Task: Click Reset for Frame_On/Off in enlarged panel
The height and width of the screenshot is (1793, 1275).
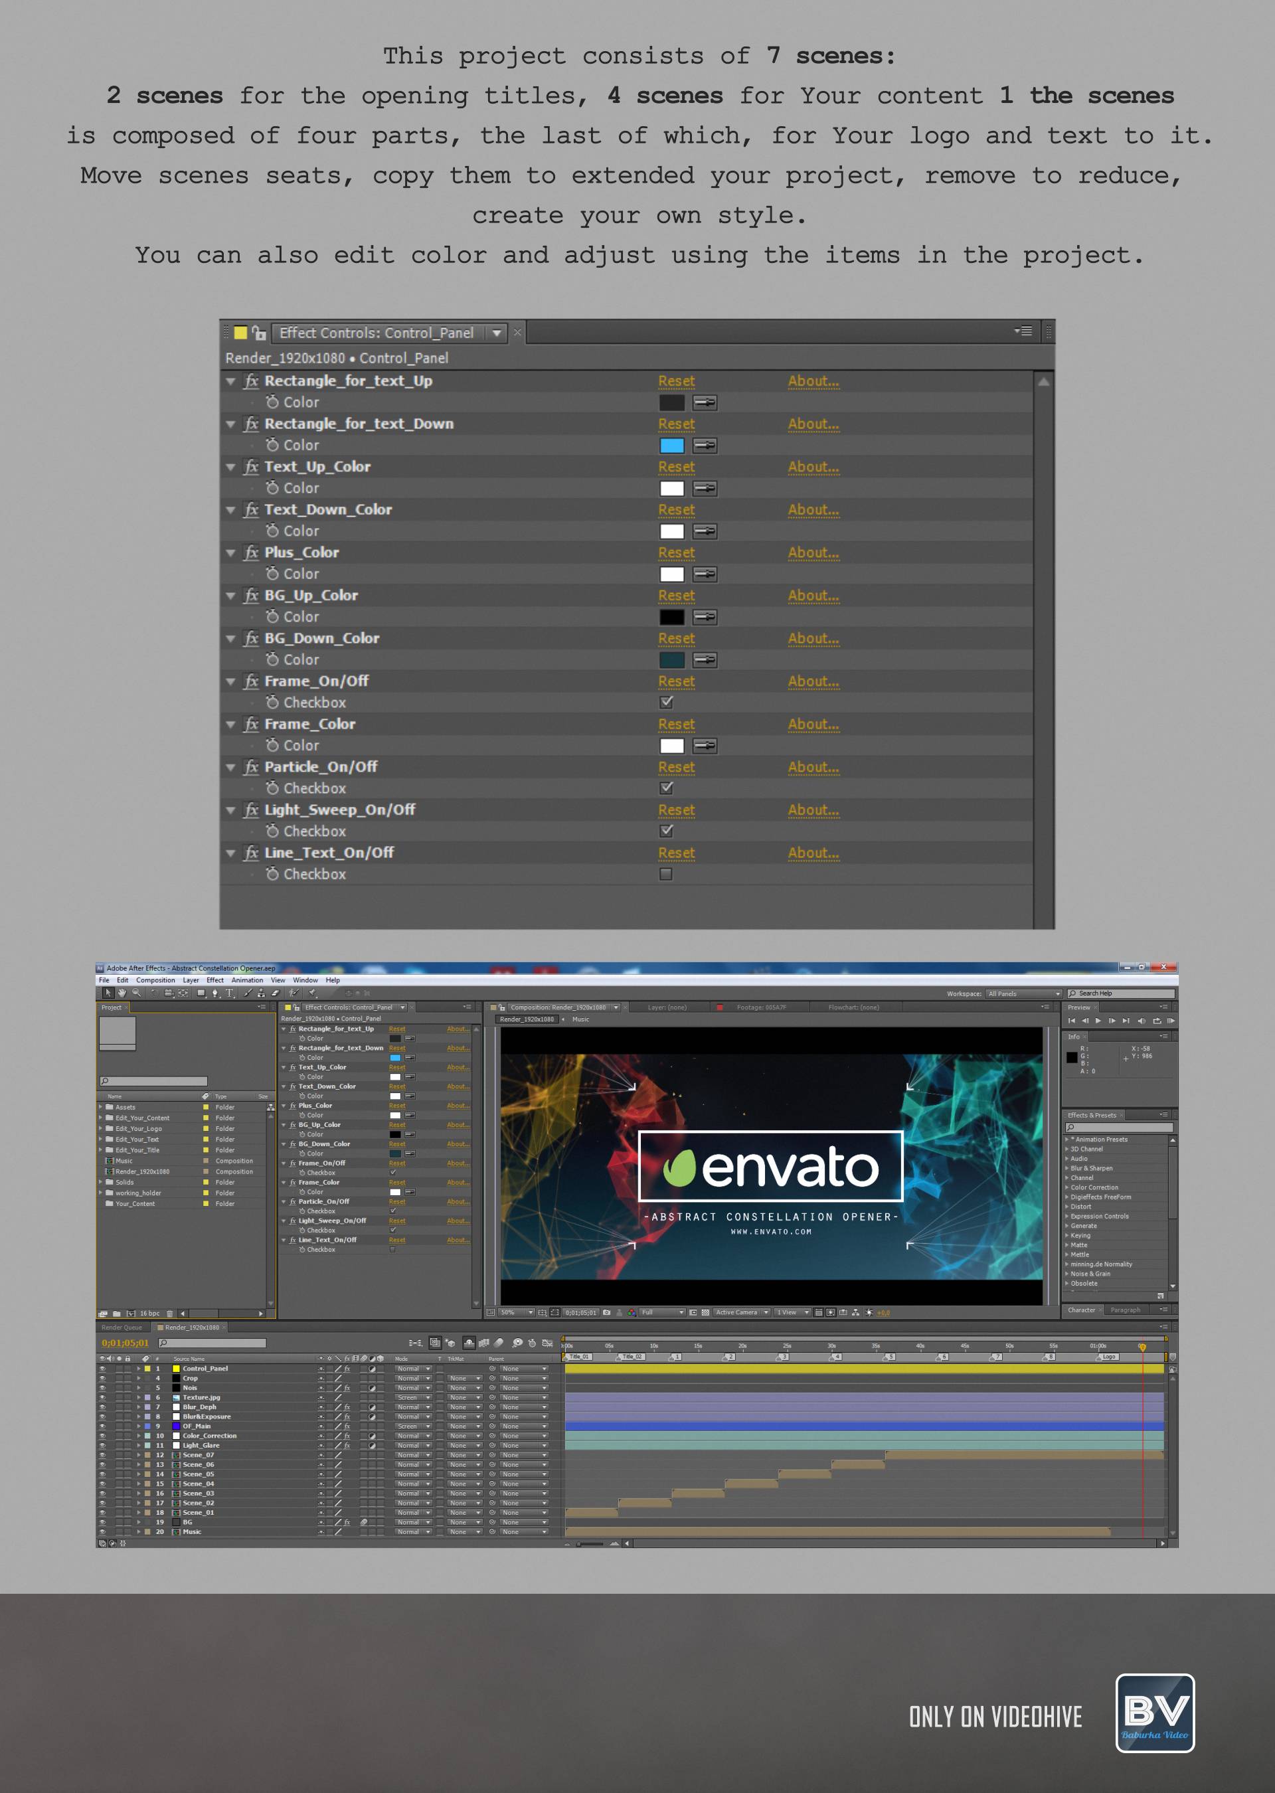Action: coord(676,681)
